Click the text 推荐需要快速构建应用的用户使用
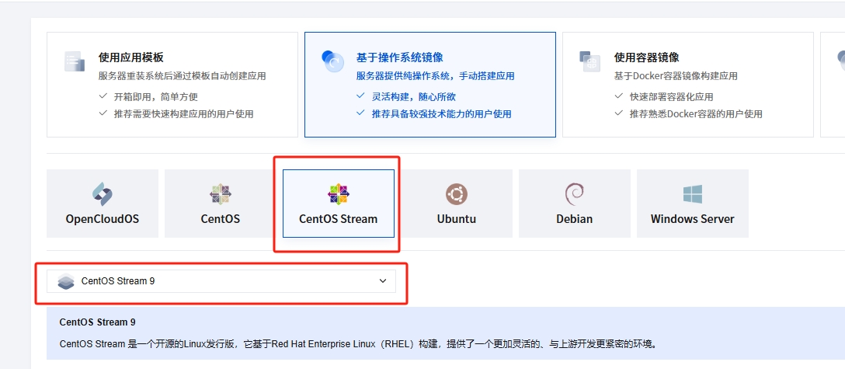845x369 pixels. coord(183,114)
